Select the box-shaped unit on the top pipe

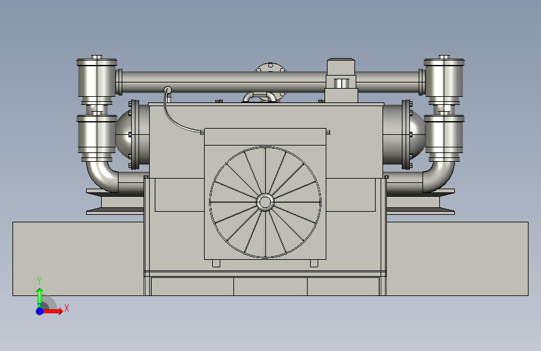[x=341, y=81]
